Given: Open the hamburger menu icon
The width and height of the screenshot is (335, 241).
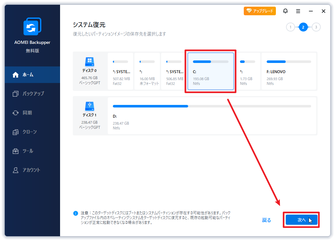Looking at the screenshot, I should tap(298, 11).
